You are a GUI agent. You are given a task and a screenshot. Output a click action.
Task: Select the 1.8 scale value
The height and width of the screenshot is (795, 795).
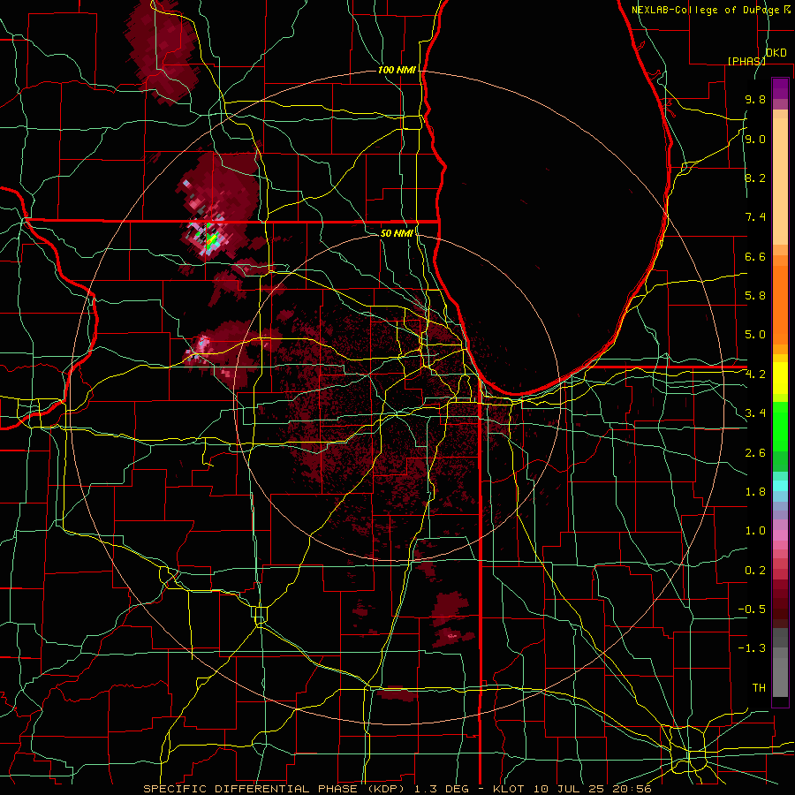point(755,492)
